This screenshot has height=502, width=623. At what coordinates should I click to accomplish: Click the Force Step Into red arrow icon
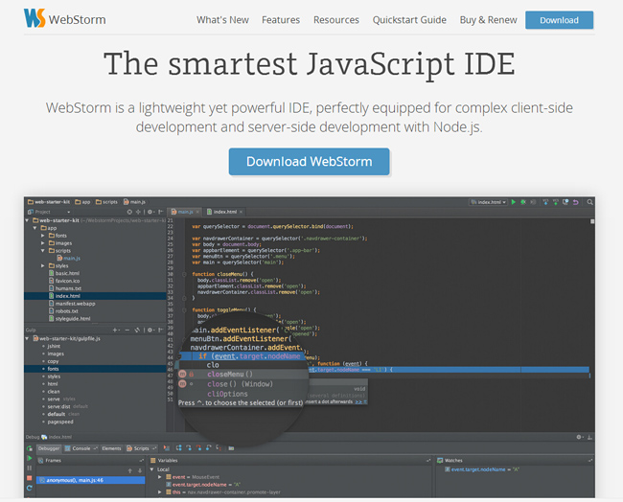[x=198, y=448]
